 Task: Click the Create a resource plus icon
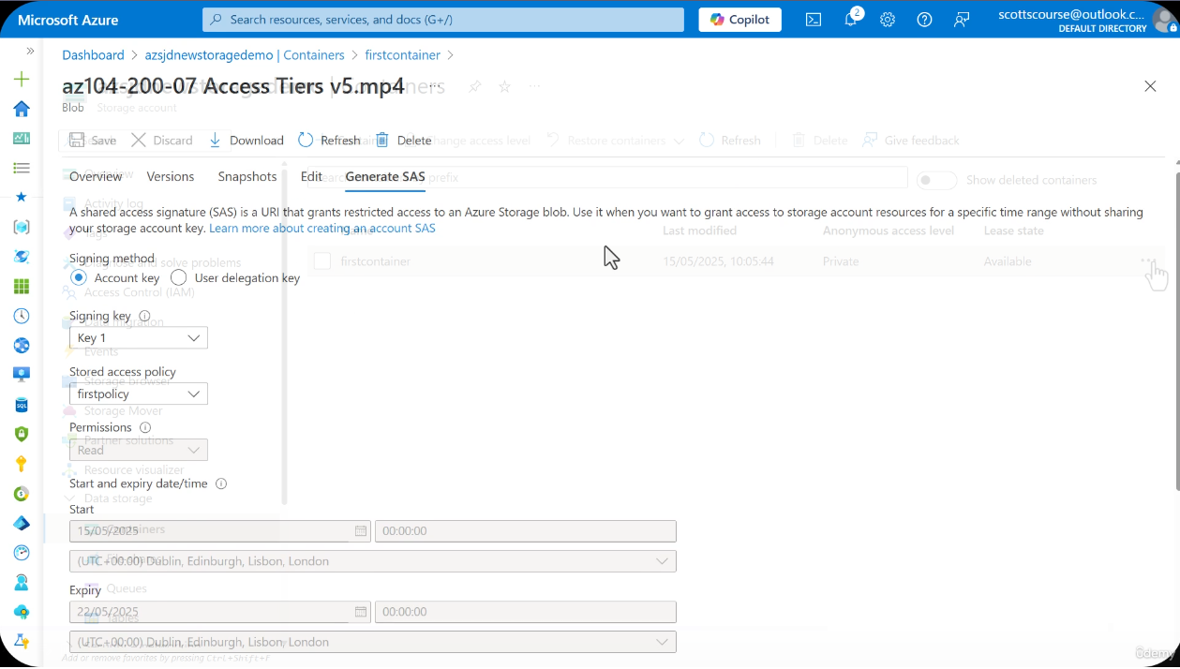click(x=22, y=80)
